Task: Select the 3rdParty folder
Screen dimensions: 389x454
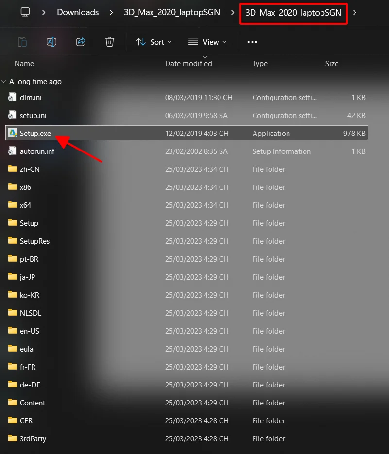Action: tap(33, 439)
